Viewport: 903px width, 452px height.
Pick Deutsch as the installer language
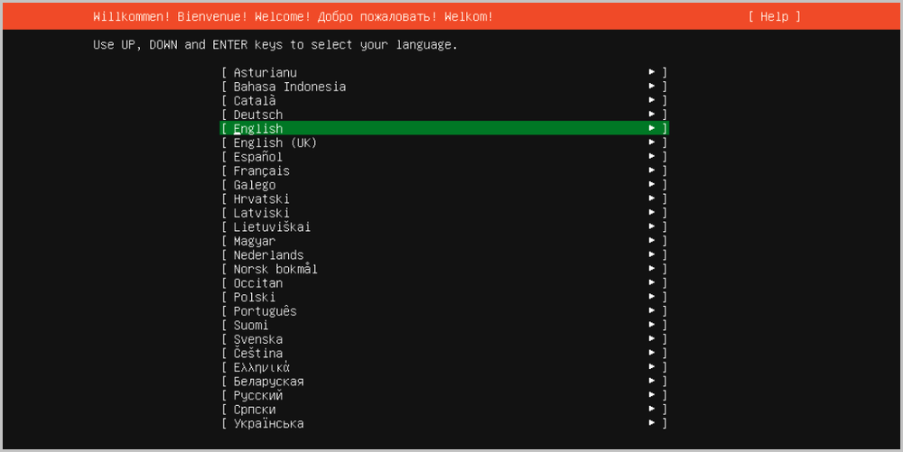pos(258,115)
